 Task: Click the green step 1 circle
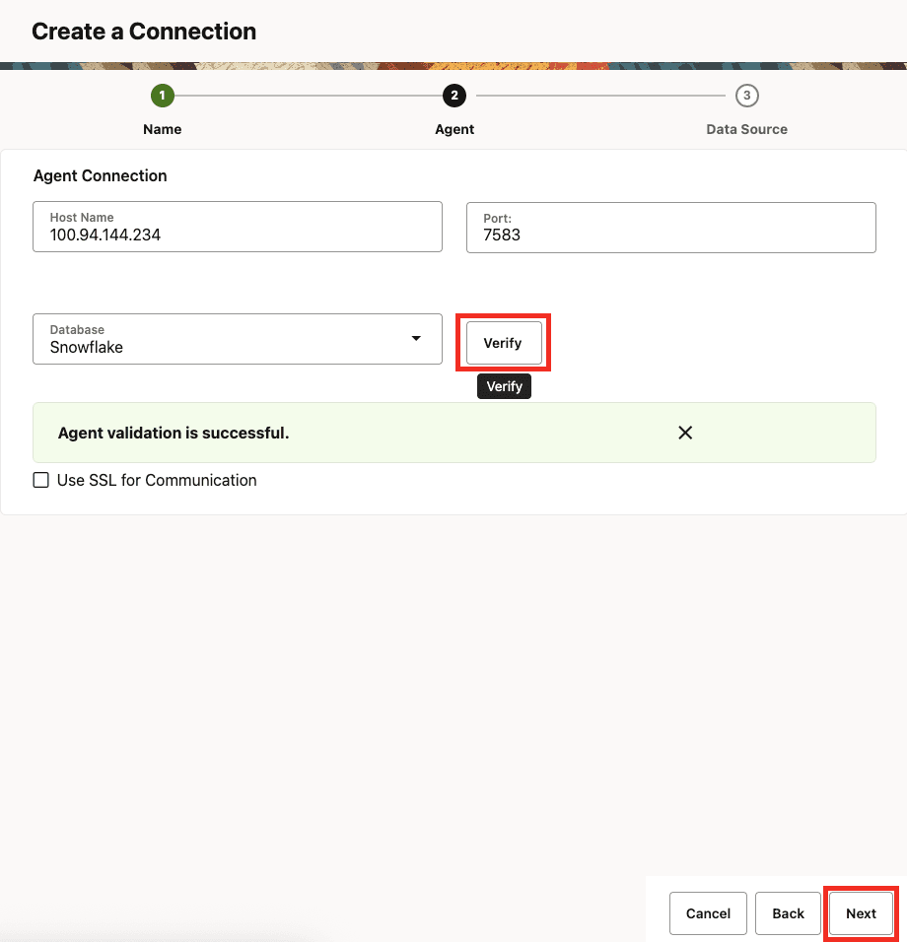click(163, 96)
